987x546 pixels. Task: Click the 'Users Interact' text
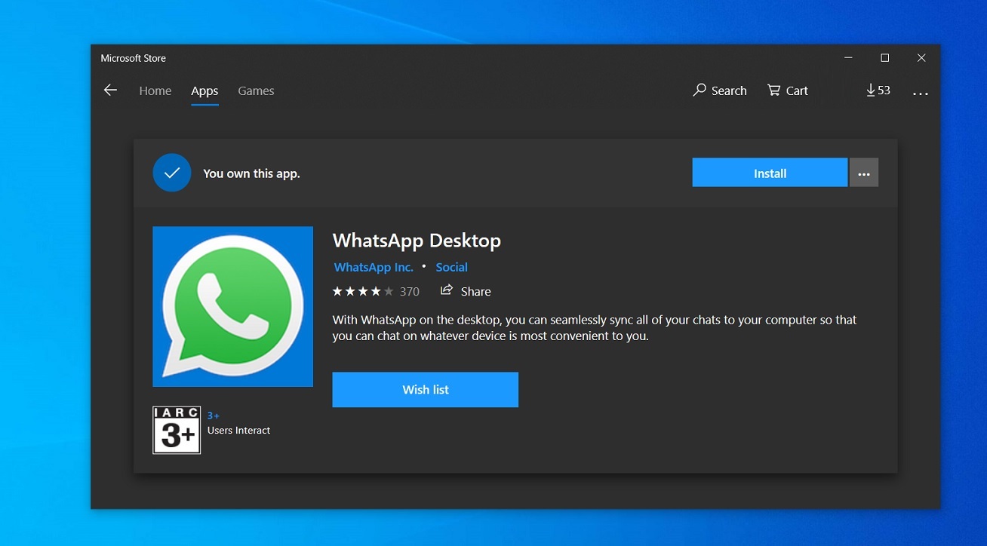pyautogui.click(x=238, y=431)
